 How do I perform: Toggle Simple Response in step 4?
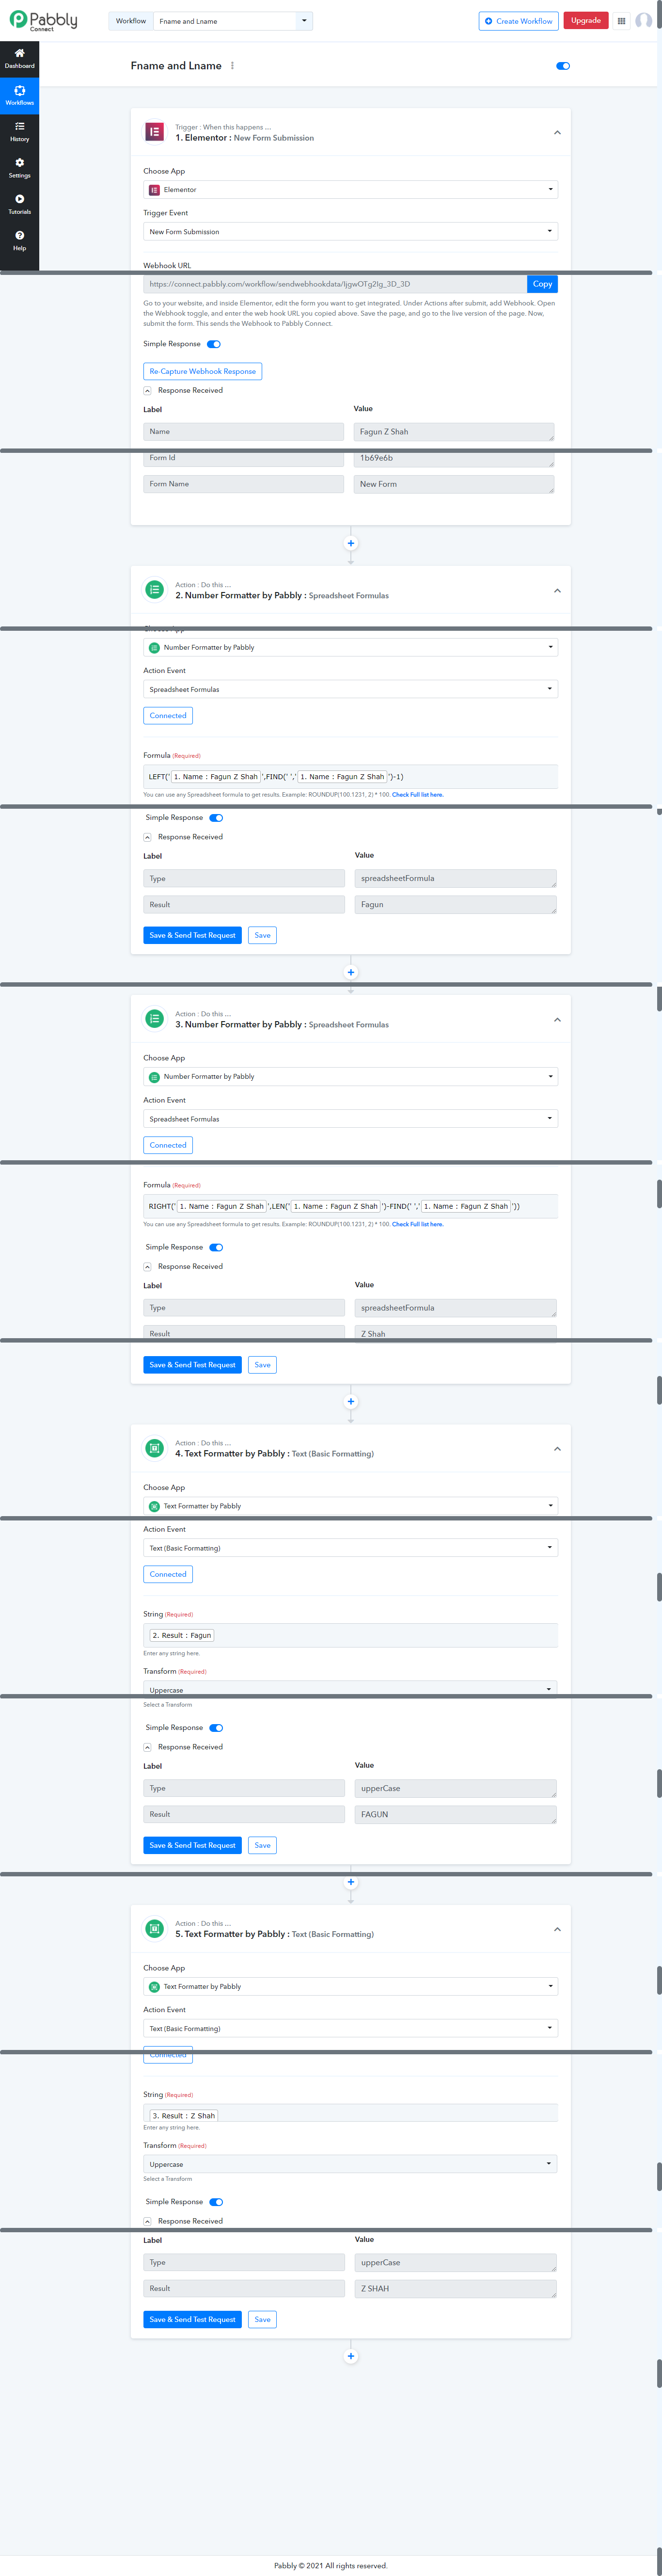(216, 1728)
